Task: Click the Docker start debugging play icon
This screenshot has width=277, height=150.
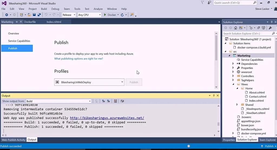Action: 105,15
